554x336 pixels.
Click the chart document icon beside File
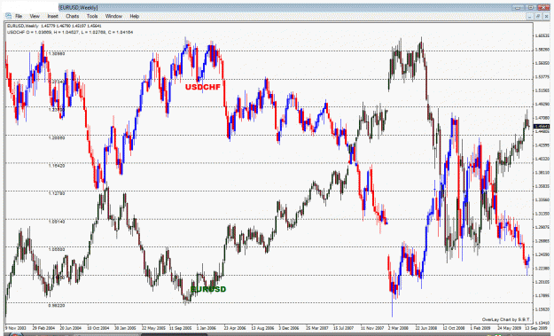[x=8, y=16]
